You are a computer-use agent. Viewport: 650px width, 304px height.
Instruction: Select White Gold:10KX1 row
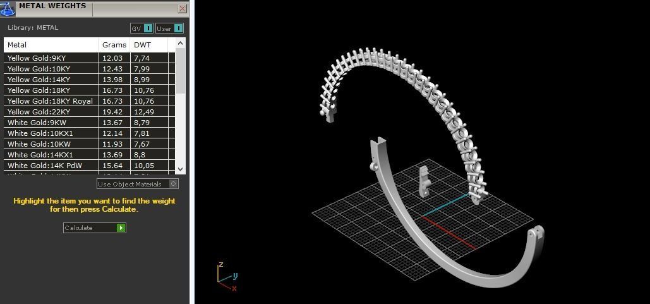pos(90,133)
